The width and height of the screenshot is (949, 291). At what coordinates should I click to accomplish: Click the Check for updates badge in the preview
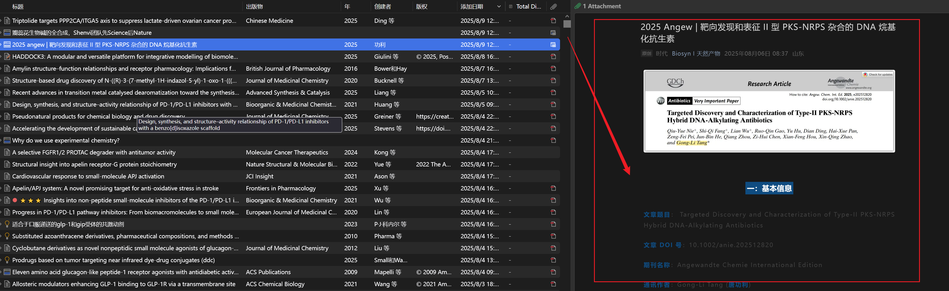tap(877, 74)
